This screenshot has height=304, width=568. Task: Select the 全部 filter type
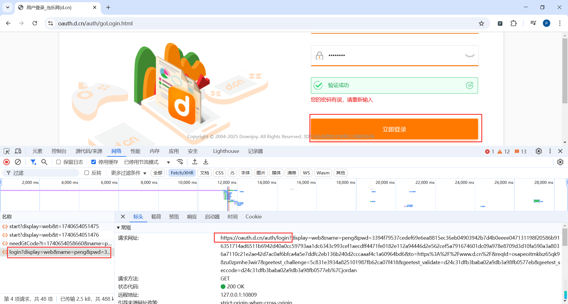point(158,173)
